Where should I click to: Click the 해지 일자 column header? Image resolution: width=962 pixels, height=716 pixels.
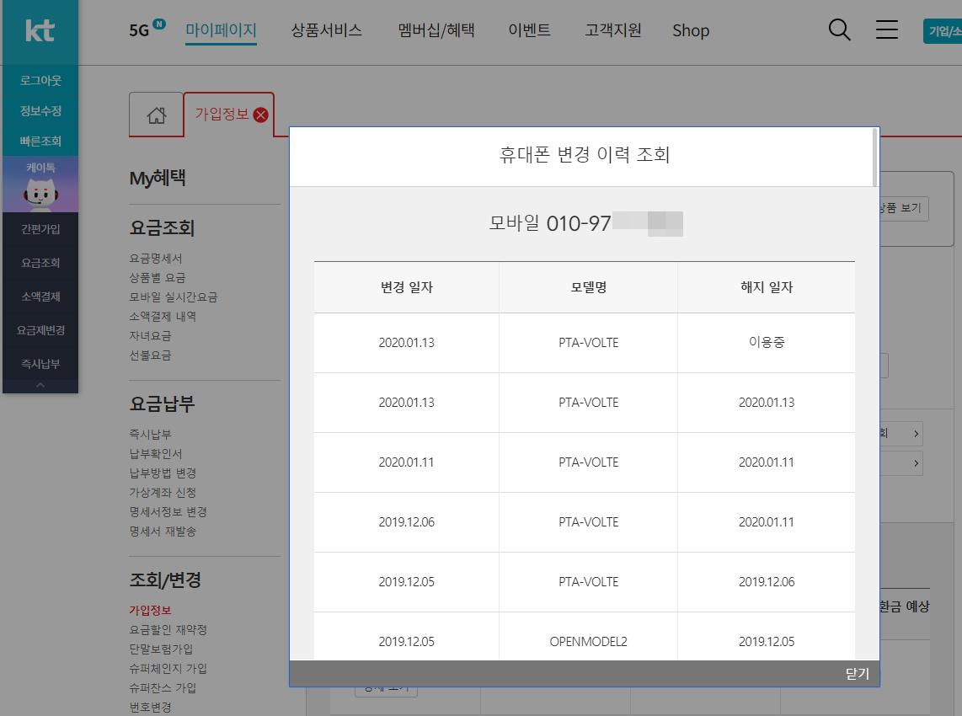767,287
